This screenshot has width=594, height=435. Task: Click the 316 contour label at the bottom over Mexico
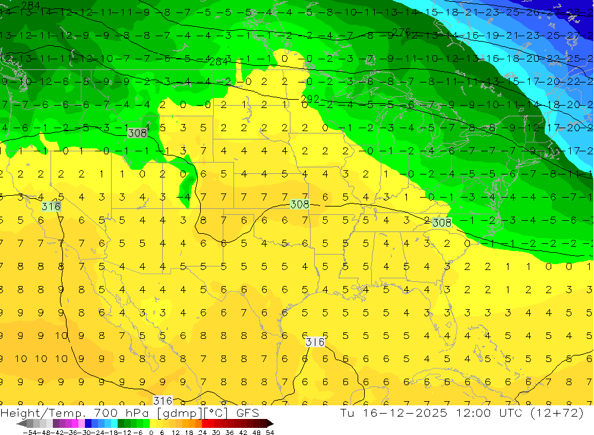click(163, 401)
